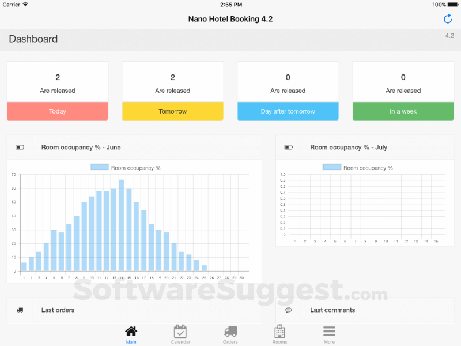Click the truck icon next to Last orders
Screen dimensions: 461x346
point(19,310)
